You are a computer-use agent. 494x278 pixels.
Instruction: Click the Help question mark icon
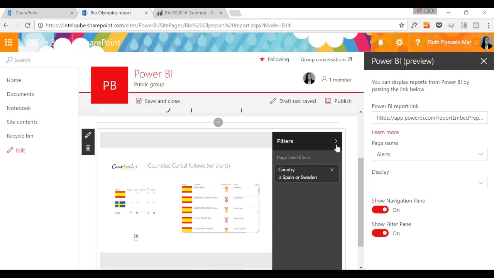[x=418, y=42]
